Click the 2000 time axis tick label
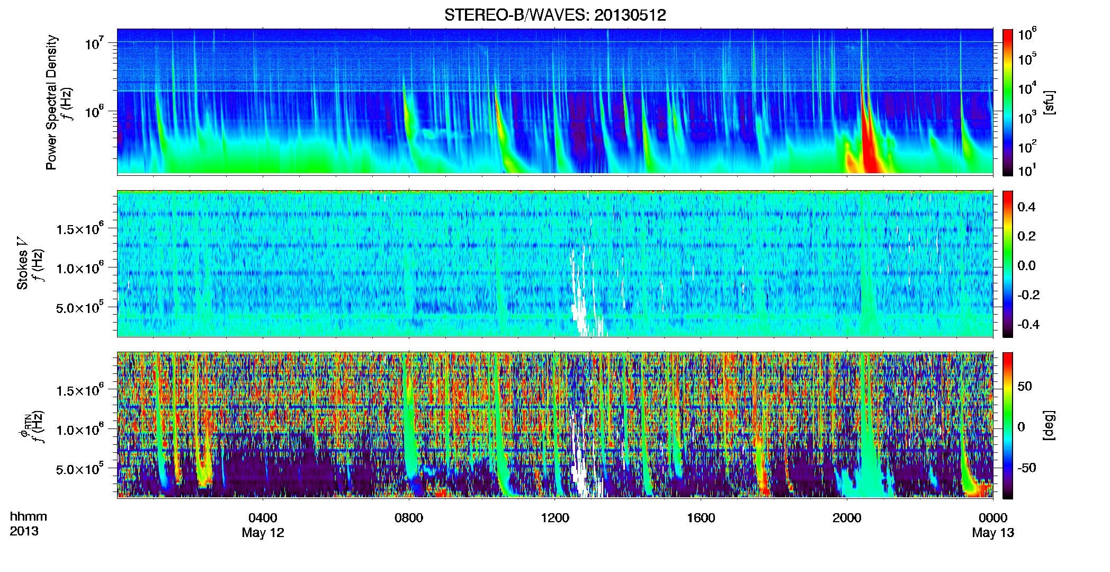 847,518
